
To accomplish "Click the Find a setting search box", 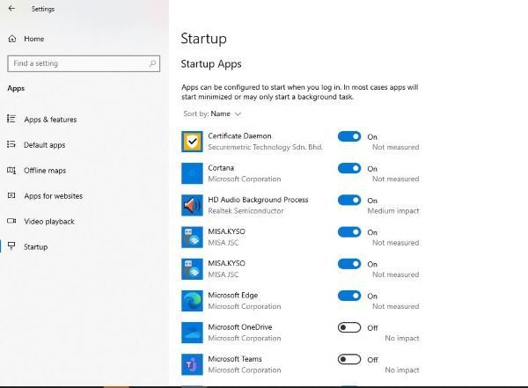I will pyautogui.click(x=84, y=63).
